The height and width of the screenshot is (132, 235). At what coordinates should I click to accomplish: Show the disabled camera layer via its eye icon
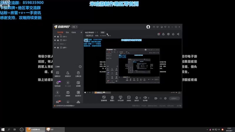(55, 44)
